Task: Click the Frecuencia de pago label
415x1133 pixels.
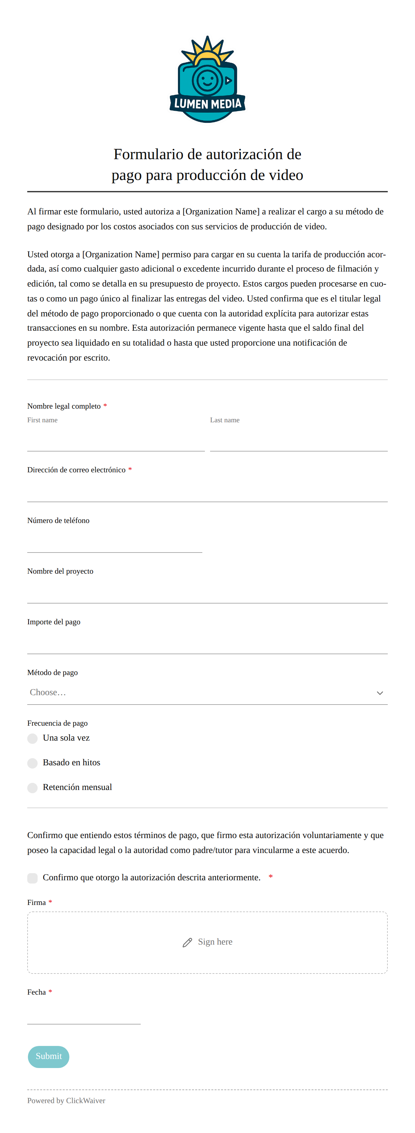Action: click(57, 723)
